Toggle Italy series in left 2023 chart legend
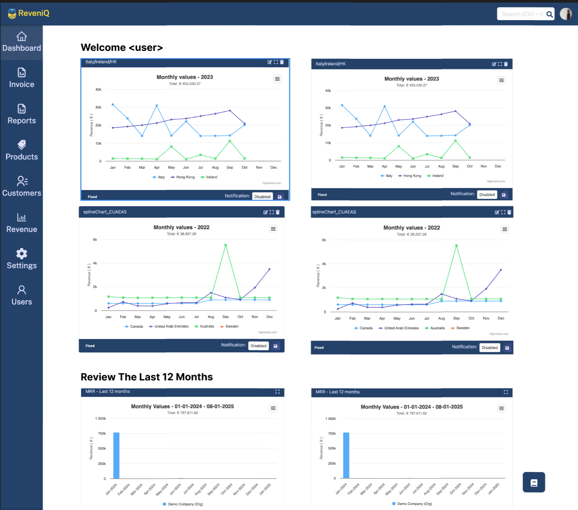Image resolution: width=578 pixels, height=510 pixels. pos(158,177)
